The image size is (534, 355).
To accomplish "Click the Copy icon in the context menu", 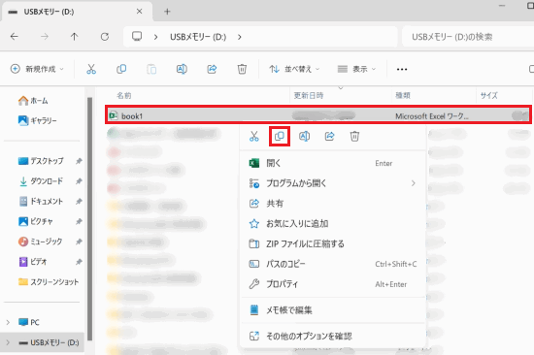I will tap(280, 136).
